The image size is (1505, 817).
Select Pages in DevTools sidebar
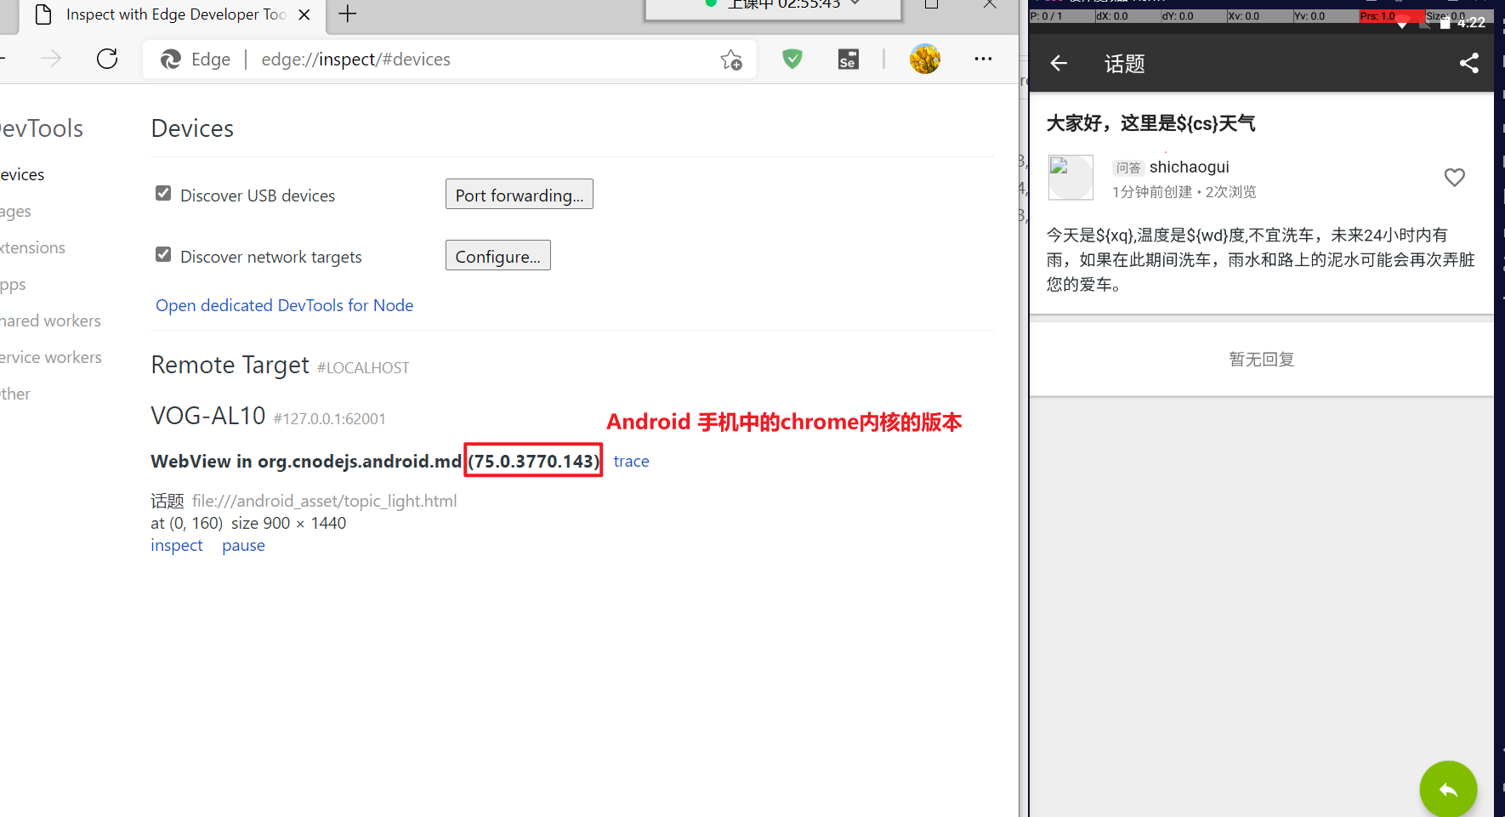pos(15,211)
